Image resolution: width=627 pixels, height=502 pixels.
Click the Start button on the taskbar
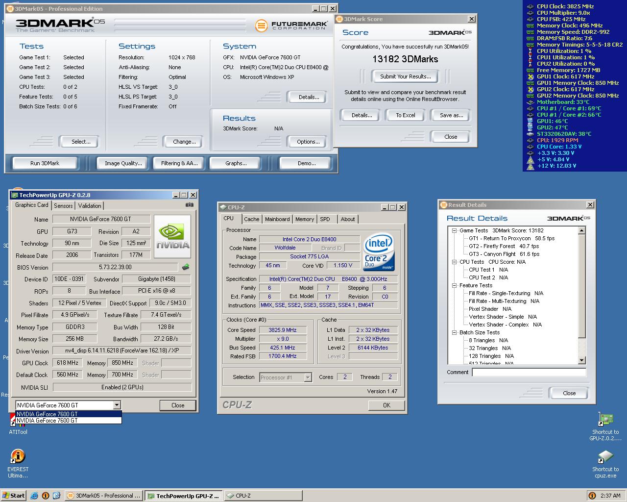(13, 496)
